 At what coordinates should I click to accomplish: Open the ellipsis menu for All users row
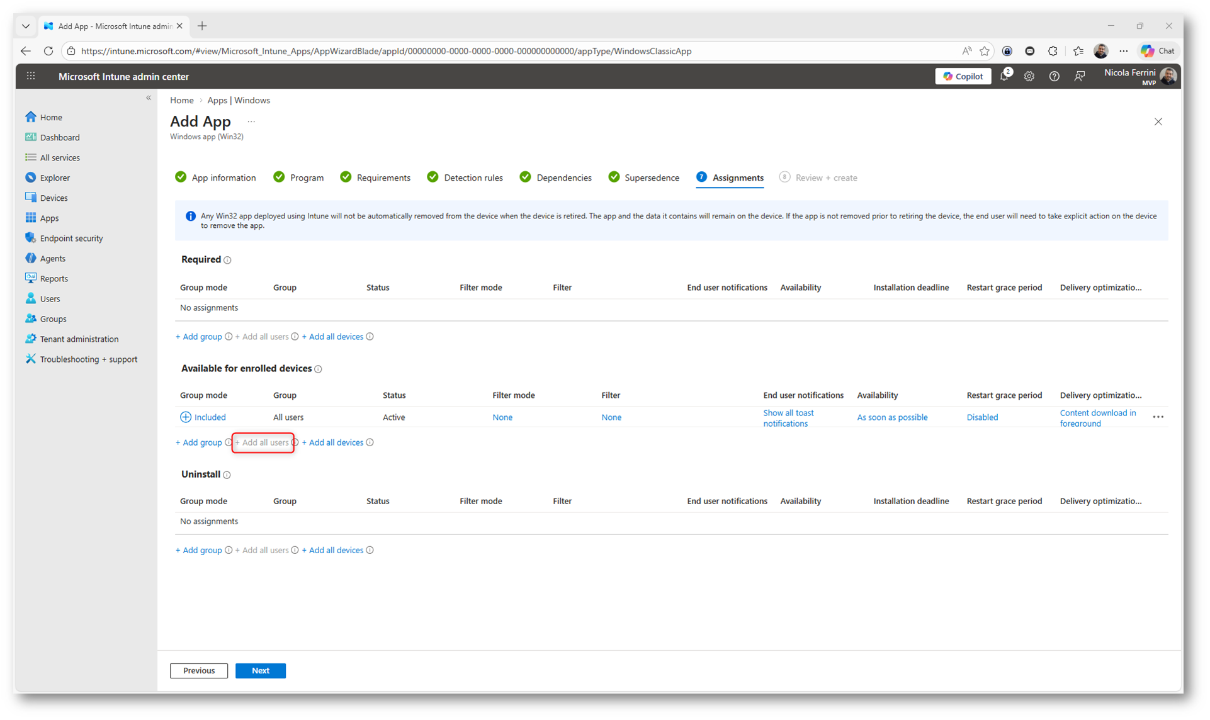coord(1158,417)
